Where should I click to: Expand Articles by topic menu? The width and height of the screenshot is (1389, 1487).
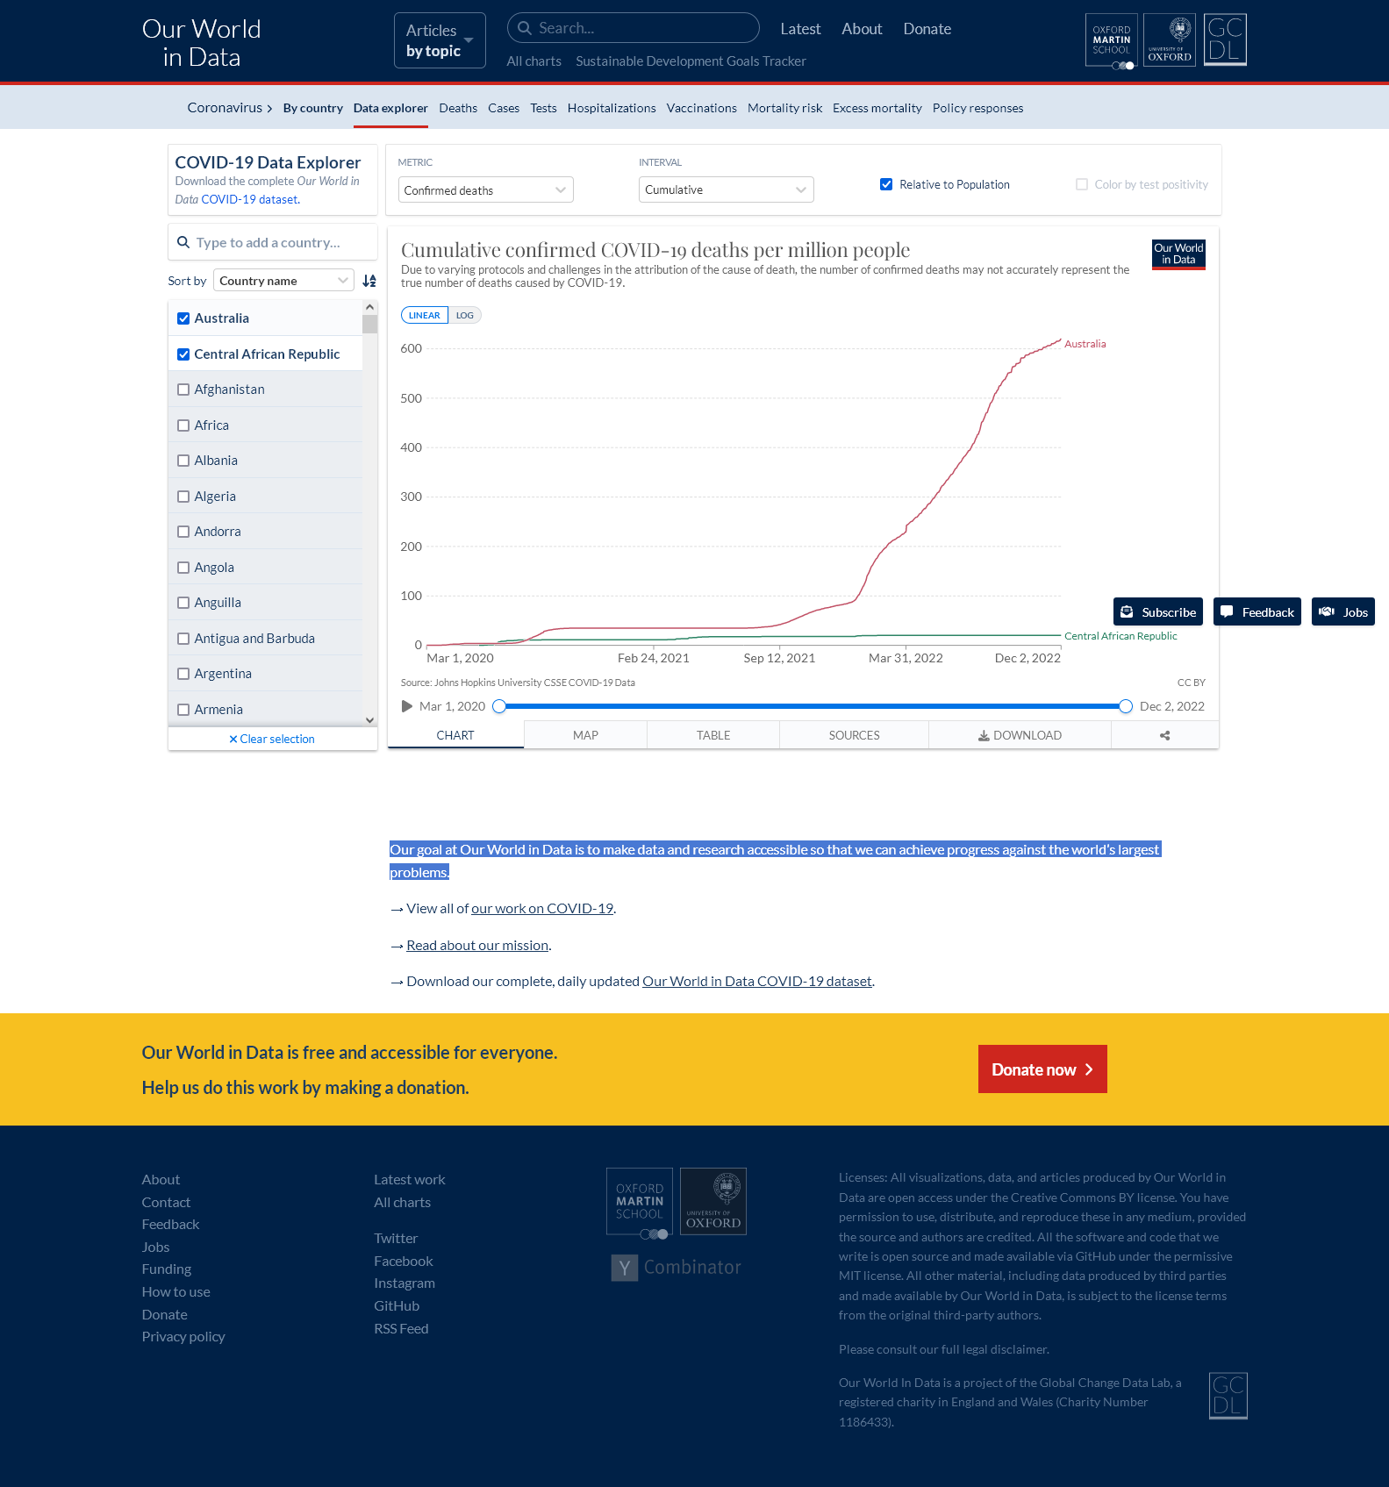coord(440,40)
